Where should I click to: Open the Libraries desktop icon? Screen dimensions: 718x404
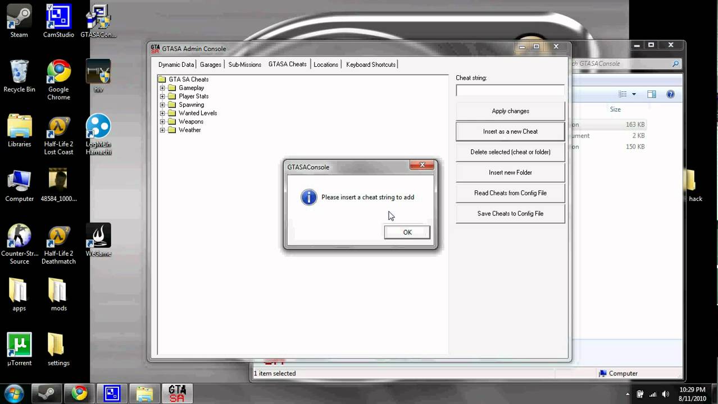(x=19, y=130)
